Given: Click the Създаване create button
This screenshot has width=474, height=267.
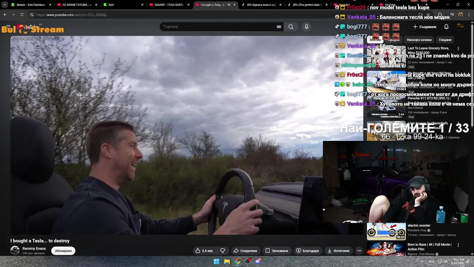Looking at the screenshot, I should pyautogui.click(x=425, y=27).
